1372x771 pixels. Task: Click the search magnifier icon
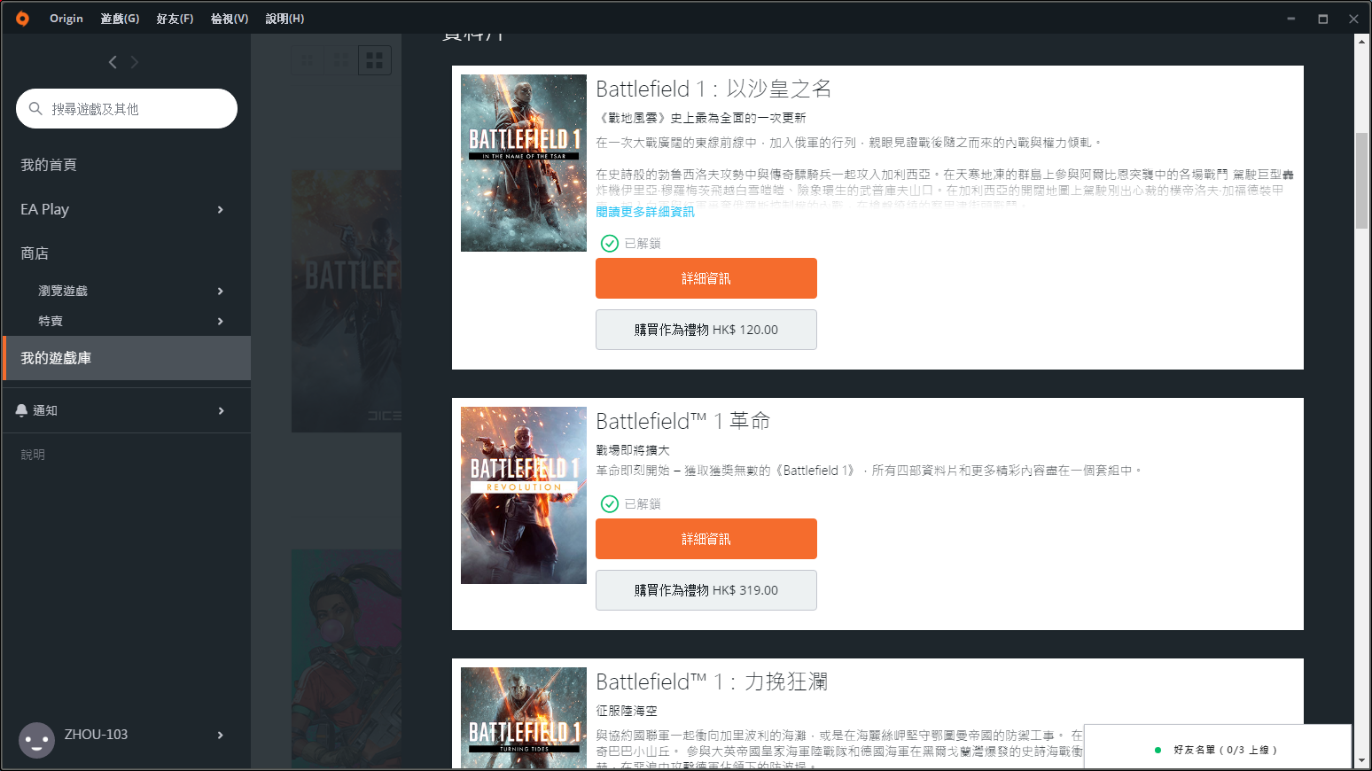coord(35,108)
